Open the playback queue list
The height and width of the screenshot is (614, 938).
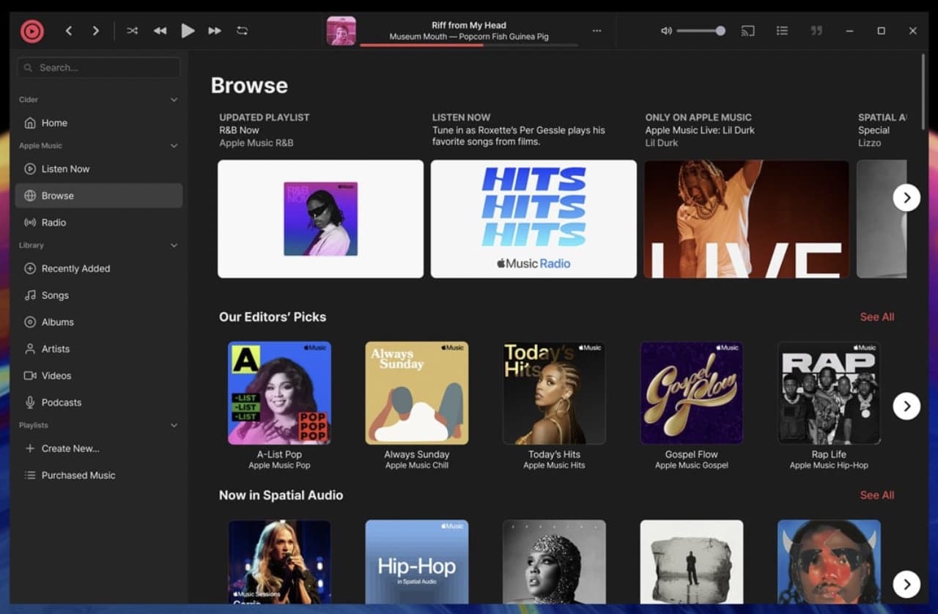[782, 31]
